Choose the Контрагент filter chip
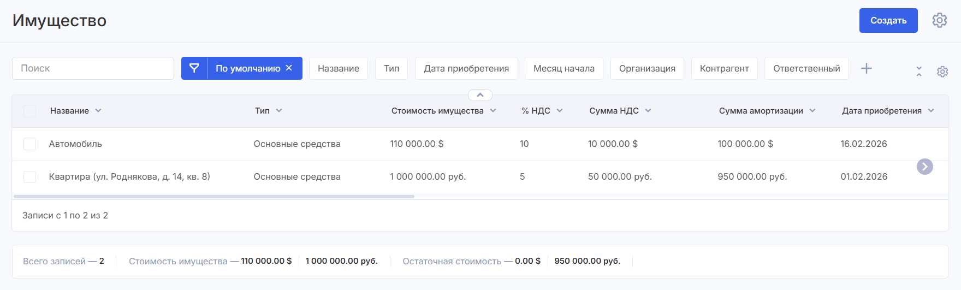Image resolution: width=961 pixels, height=290 pixels. [724, 68]
